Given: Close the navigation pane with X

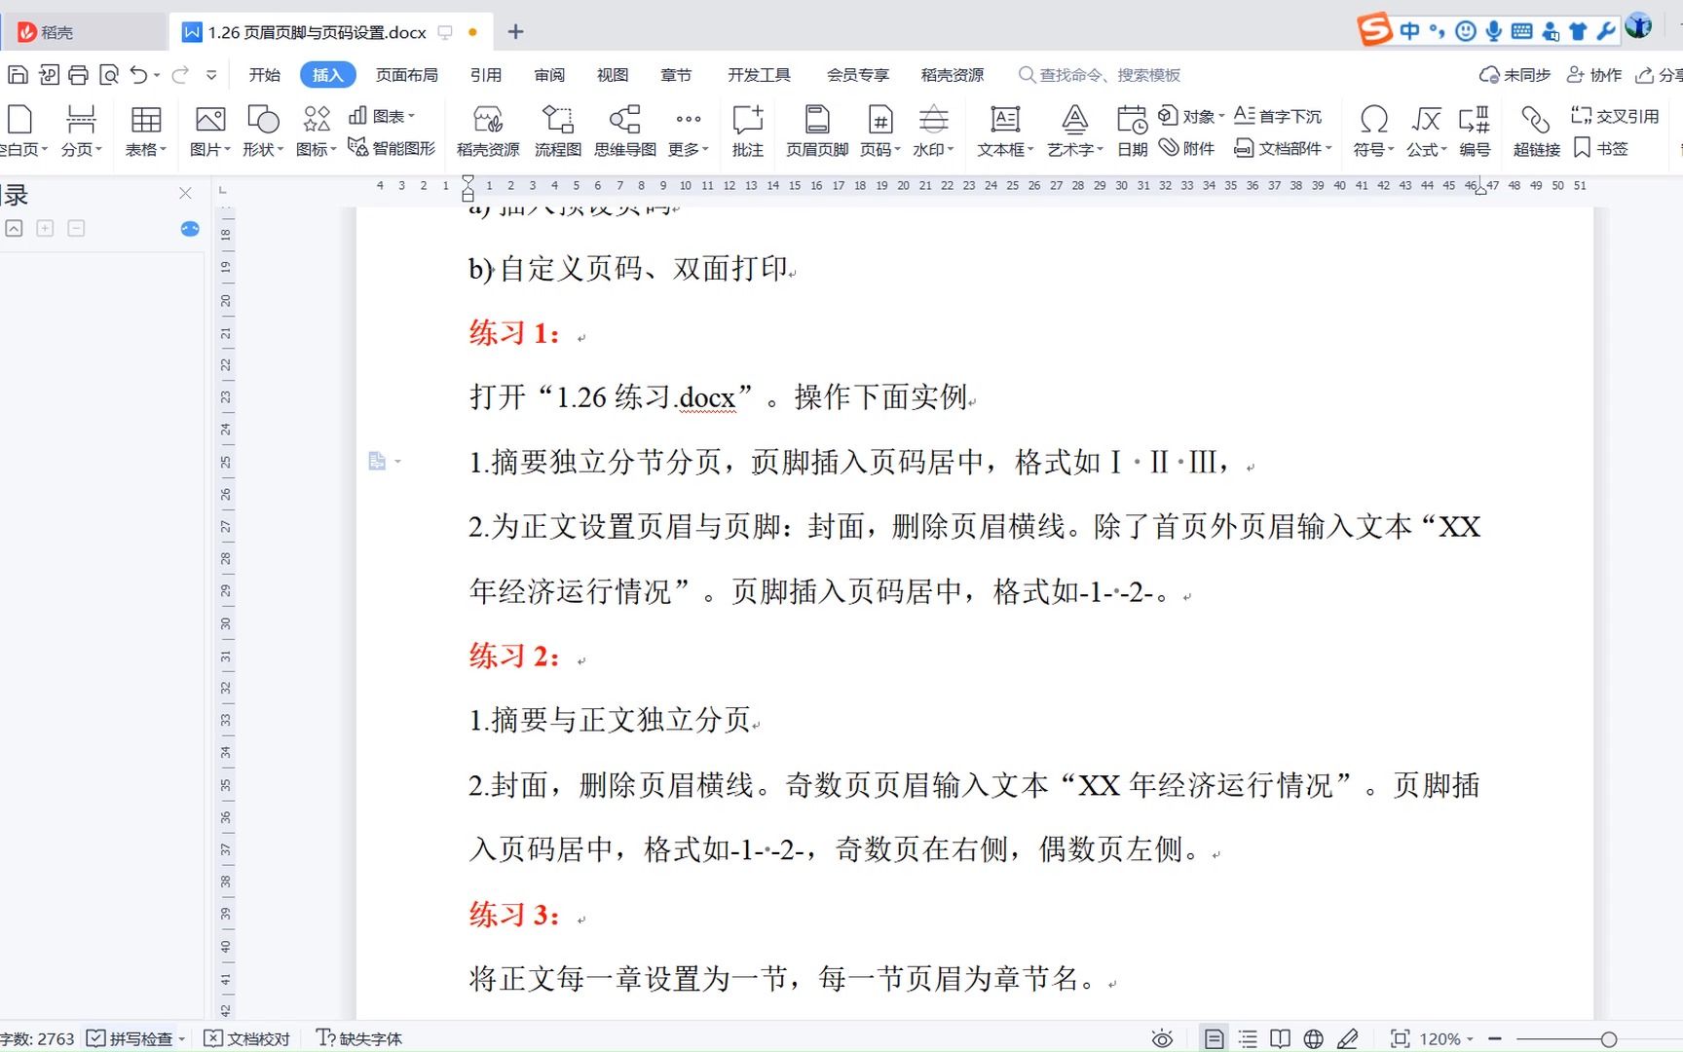Looking at the screenshot, I should [x=185, y=193].
